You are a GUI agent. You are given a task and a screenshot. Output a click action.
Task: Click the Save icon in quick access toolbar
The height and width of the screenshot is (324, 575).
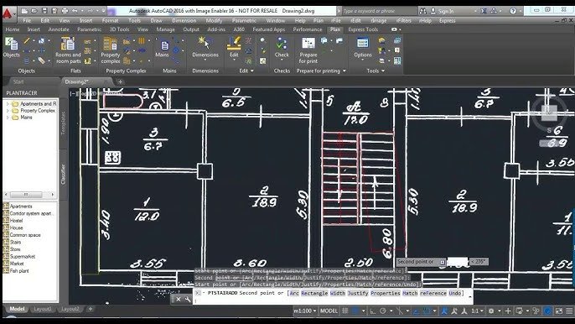coord(44,11)
